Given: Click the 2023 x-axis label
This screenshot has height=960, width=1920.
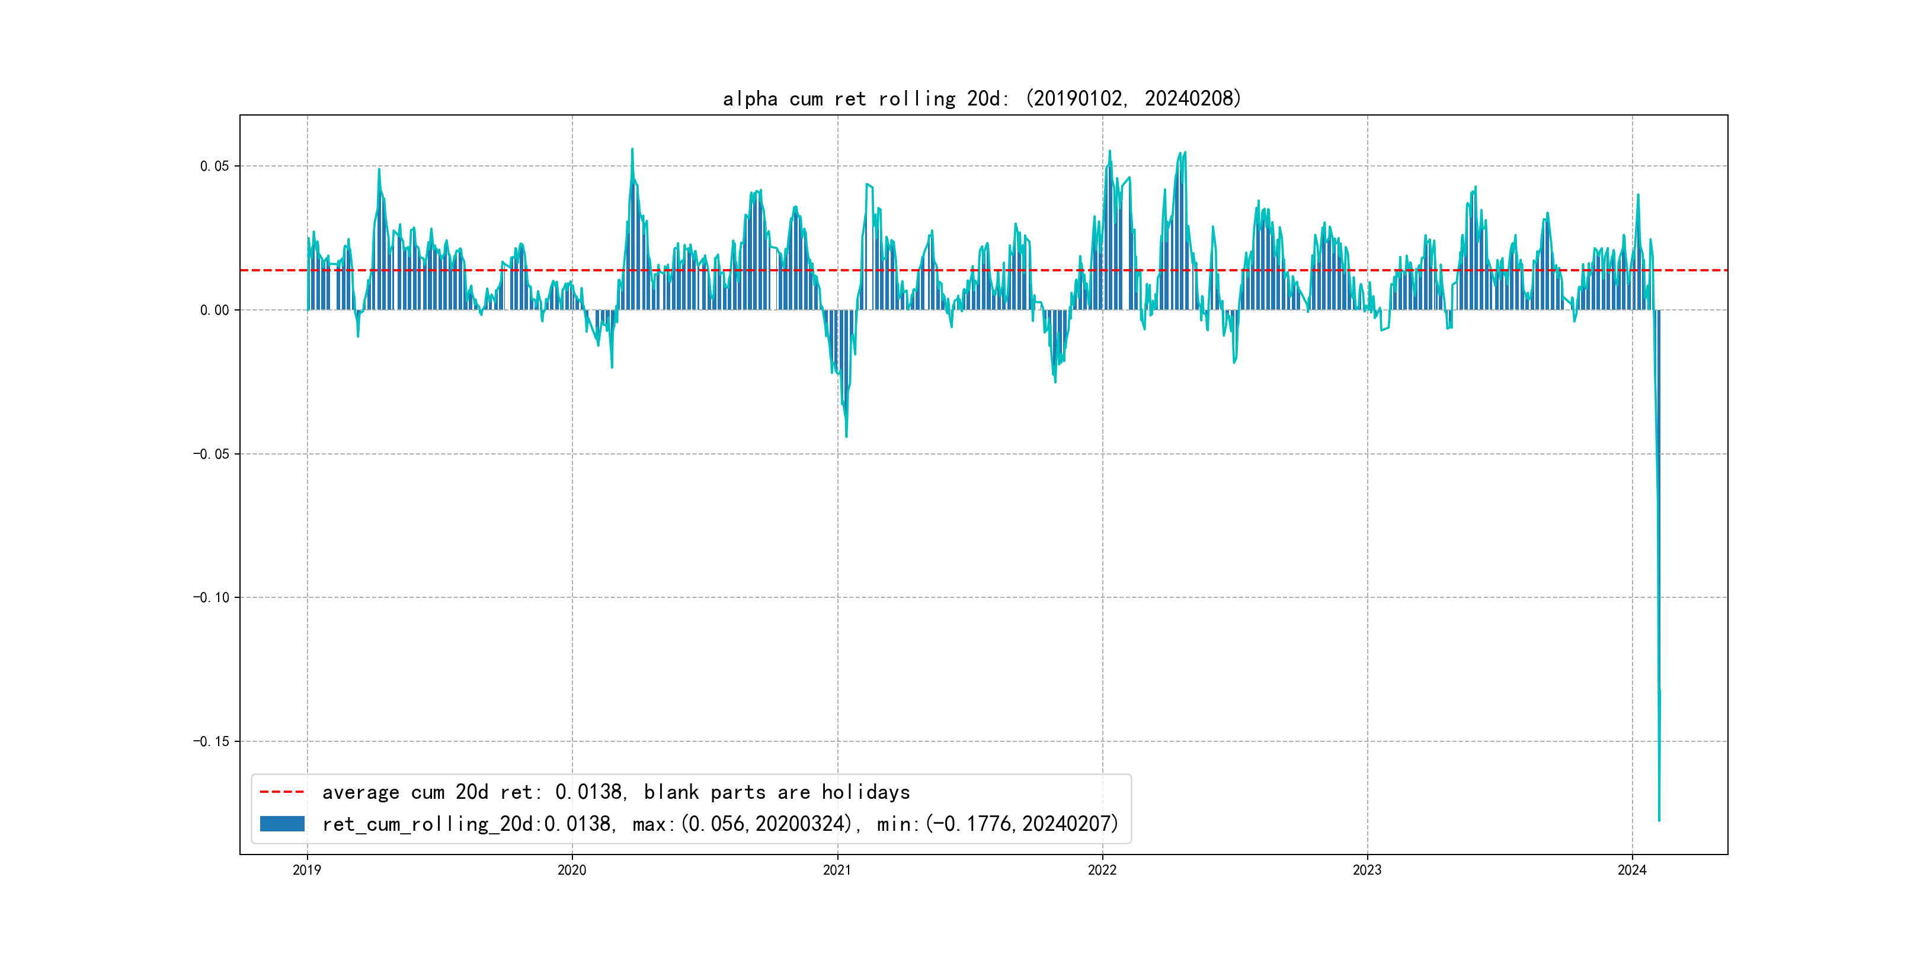Looking at the screenshot, I should [x=1367, y=870].
